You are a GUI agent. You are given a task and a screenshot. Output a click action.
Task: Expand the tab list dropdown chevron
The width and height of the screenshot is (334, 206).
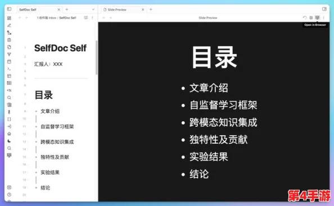(93, 10)
